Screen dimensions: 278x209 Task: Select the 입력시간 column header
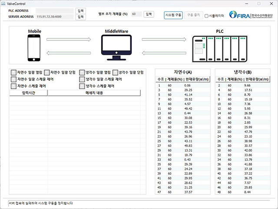28,93
